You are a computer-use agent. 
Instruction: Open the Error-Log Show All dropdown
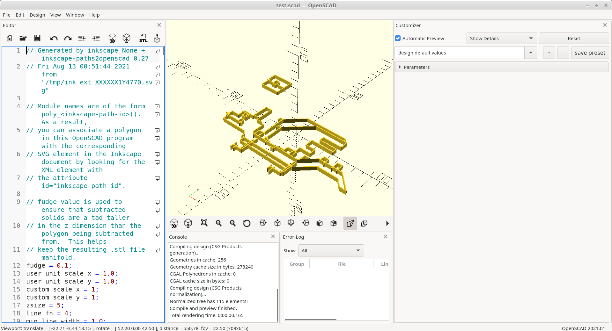click(331, 250)
